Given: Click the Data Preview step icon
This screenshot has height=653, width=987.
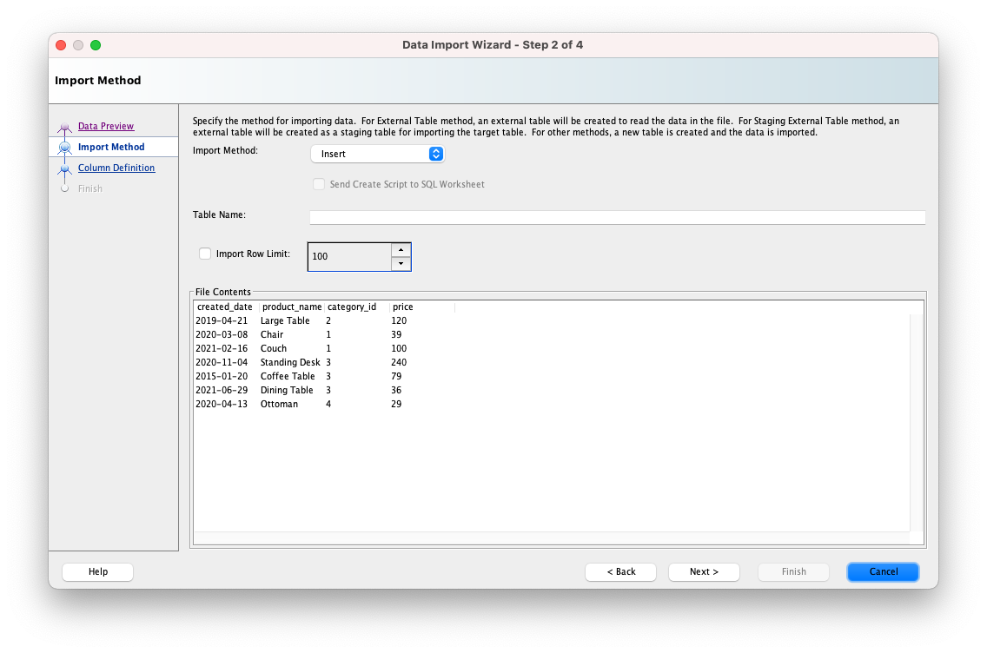Looking at the screenshot, I should [64, 128].
